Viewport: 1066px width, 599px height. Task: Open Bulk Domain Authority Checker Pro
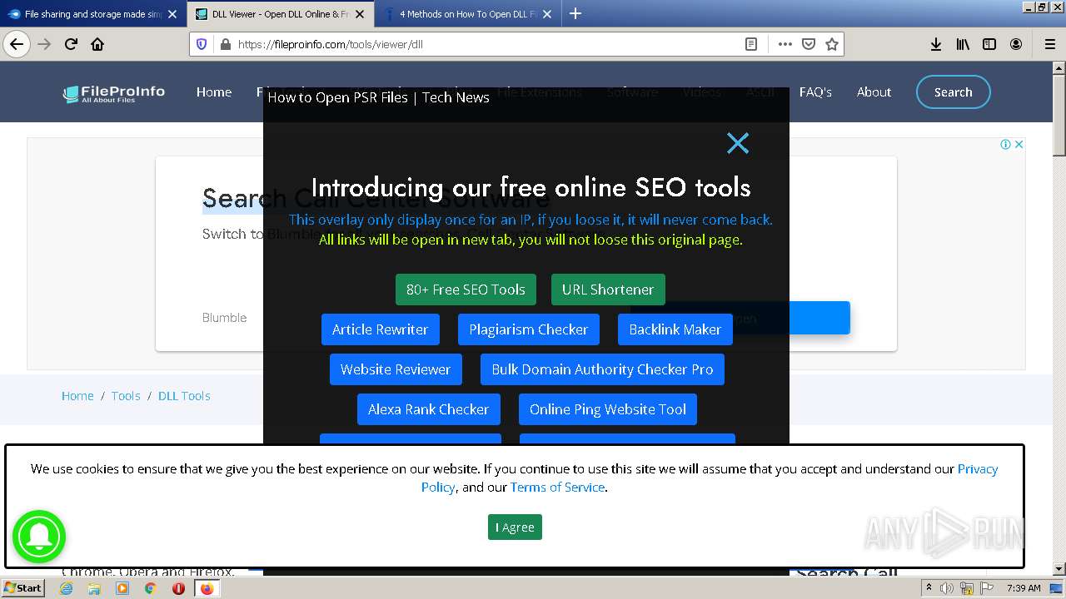click(x=602, y=369)
